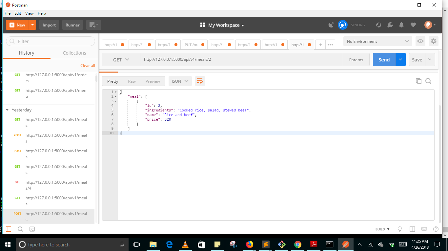Open Sublime Text from the taskbar

tap(266, 244)
